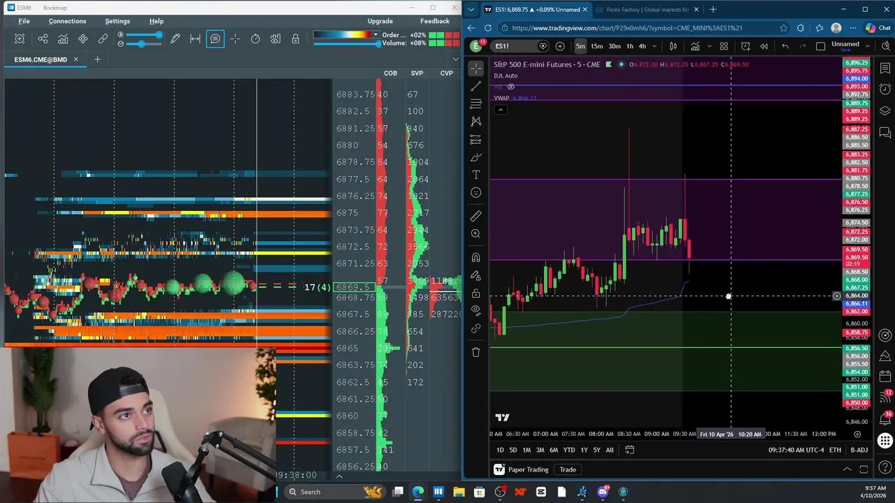Select the ESM6.CME@BMD chart tab
Image resolution: width=895 pixels, height=503 pixels.
(x=41, y=59)
